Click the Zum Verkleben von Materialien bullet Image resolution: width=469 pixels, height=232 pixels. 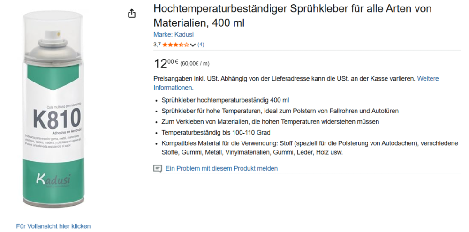pos(270,121)
